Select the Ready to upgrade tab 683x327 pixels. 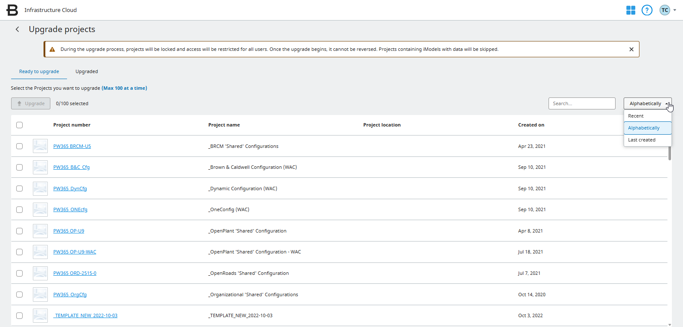coord(39,71)
